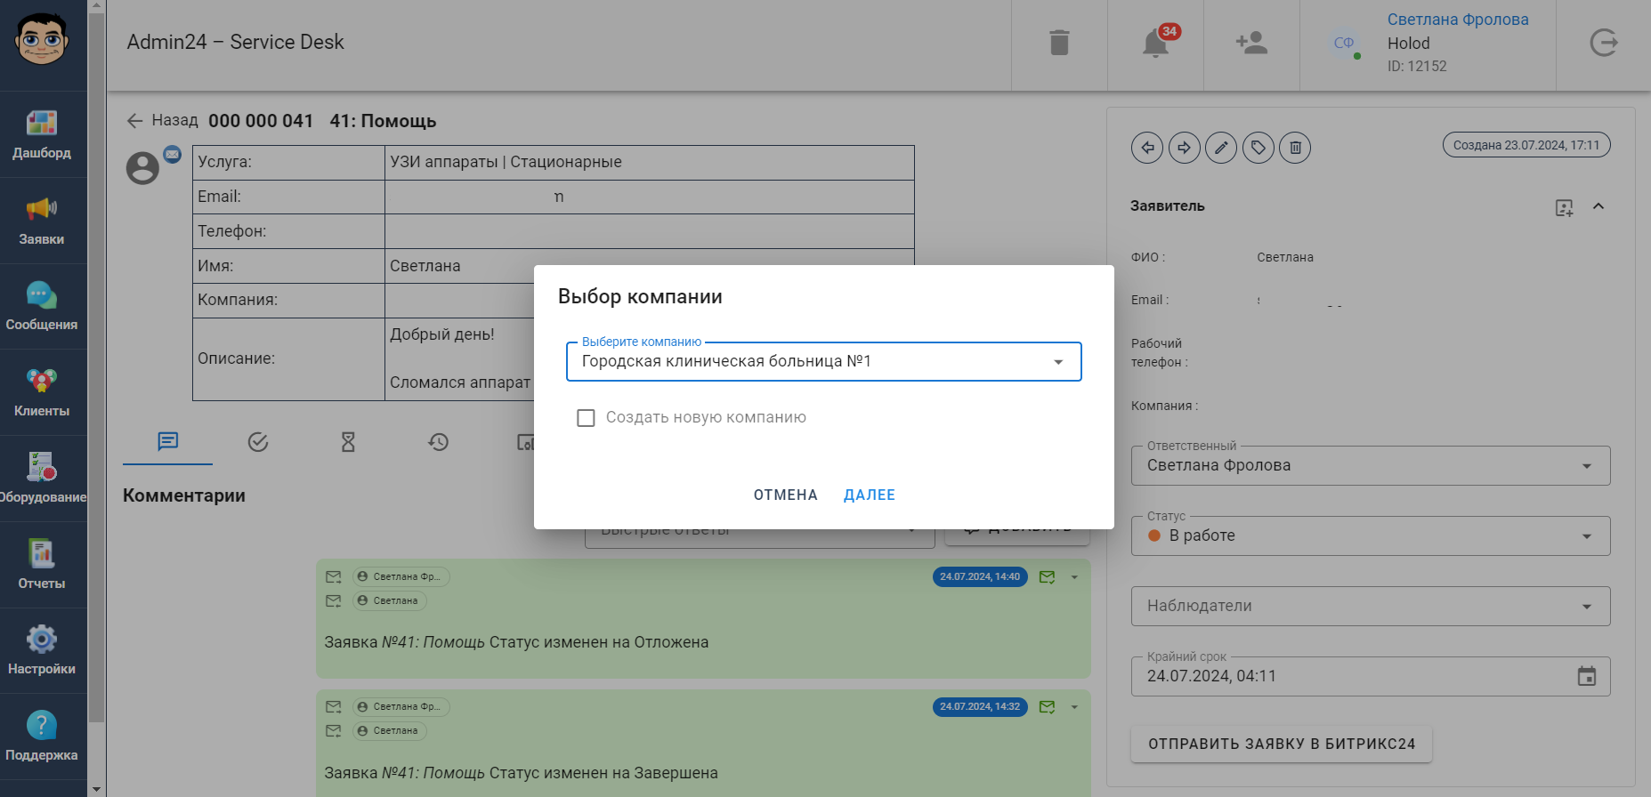This screenshot has width=1651, height=797.
Task: Go back using the Назад link
Action: (163, 121)
